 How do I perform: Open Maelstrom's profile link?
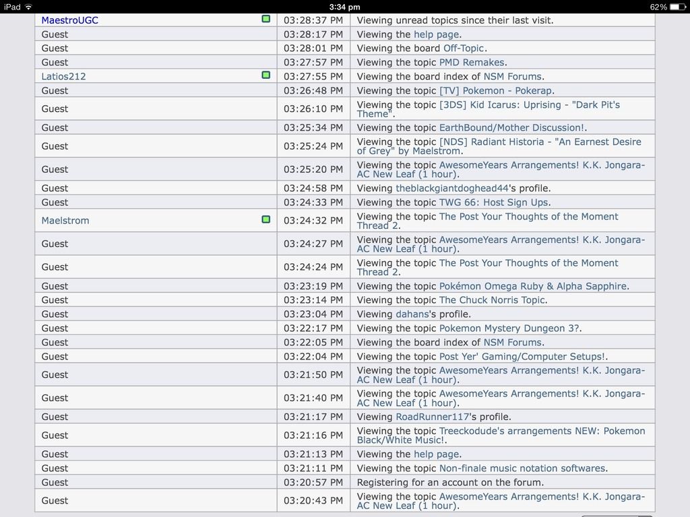[65, 221]
